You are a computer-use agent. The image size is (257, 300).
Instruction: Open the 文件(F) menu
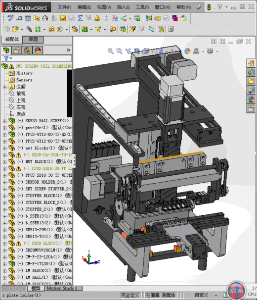[x=64, y=7]
